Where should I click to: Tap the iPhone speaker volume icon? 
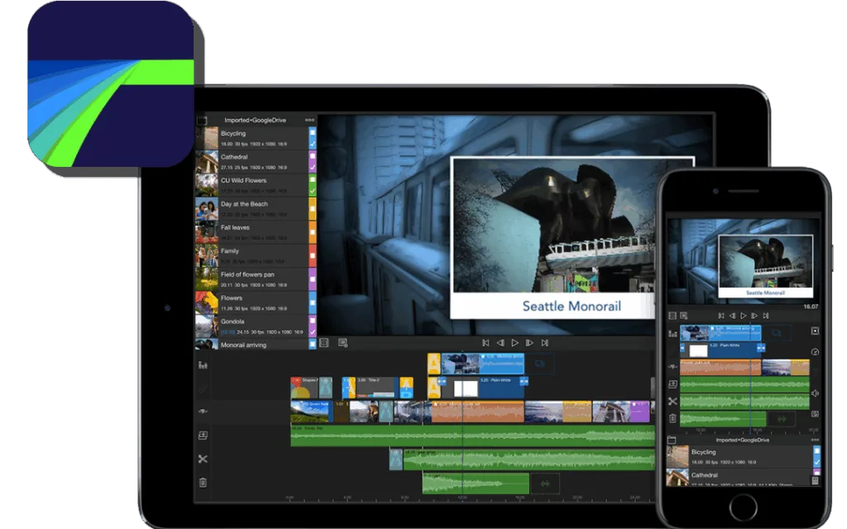click(815, 393)
